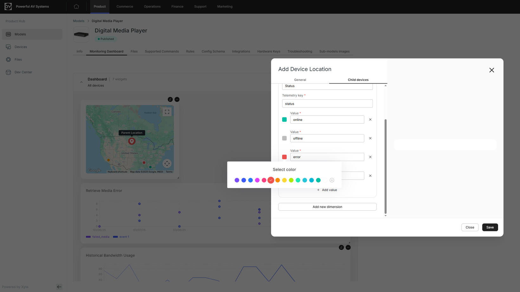Remove the 'offline' value row
Screen dimensions: 520x292
point(370,138)
